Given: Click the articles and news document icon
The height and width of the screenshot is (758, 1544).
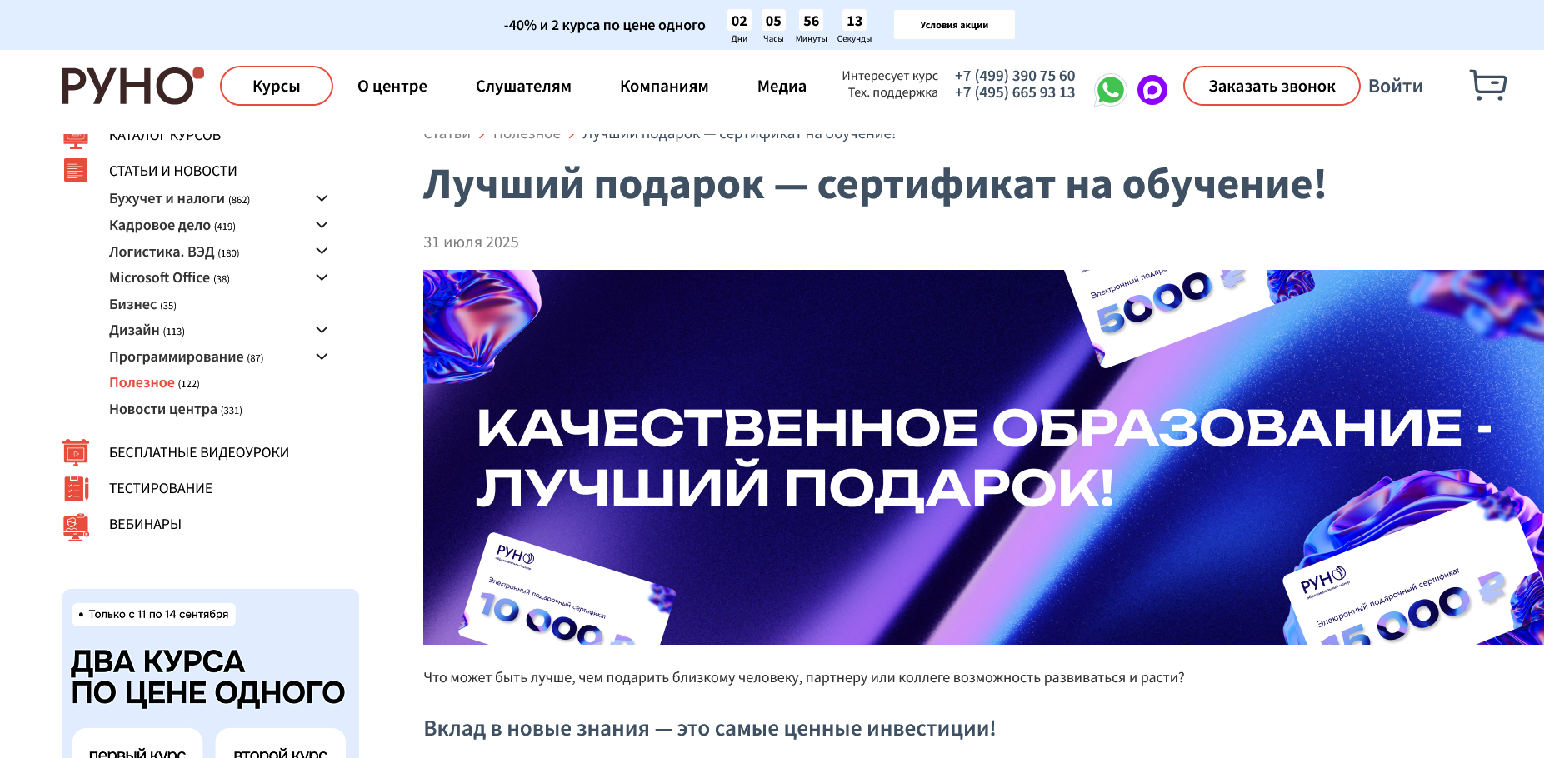Looking at the screenshot, I should (x=76, y=170).
